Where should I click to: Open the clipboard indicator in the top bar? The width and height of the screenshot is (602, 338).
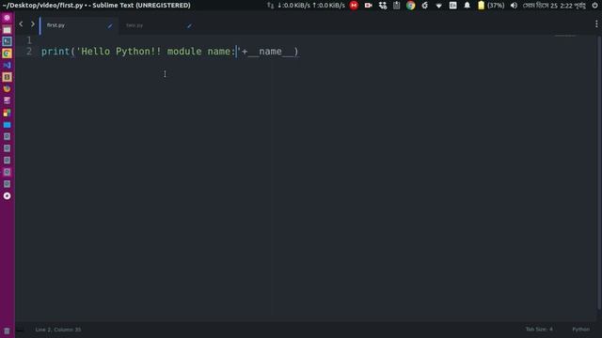coord(397,6)
